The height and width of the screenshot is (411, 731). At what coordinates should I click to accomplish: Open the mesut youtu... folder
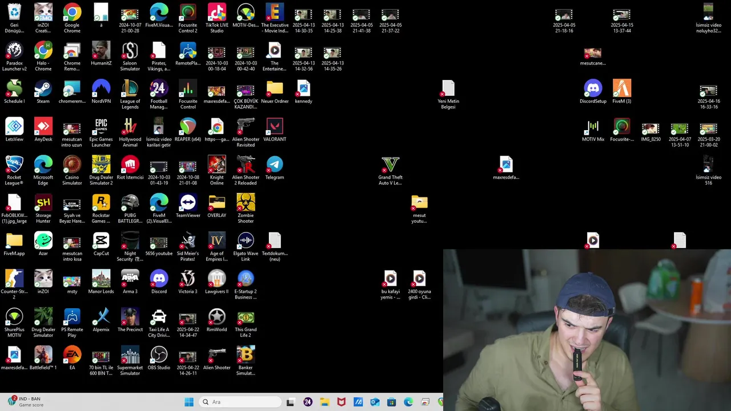[419, 208]
